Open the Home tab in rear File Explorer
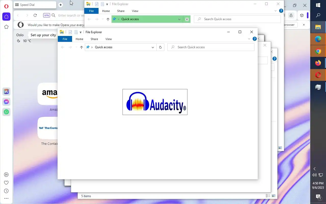Screen dimensions: 326x204 tap(106, 11)
